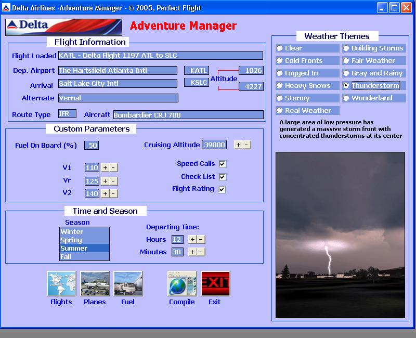Click the thunderstorm weather preview image
This screenshot has height=338, width=416.
341,235
